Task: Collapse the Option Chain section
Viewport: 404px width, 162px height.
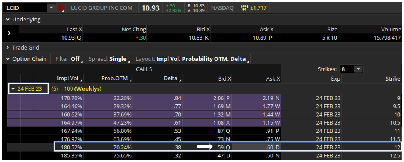Action: click(8, 59)
